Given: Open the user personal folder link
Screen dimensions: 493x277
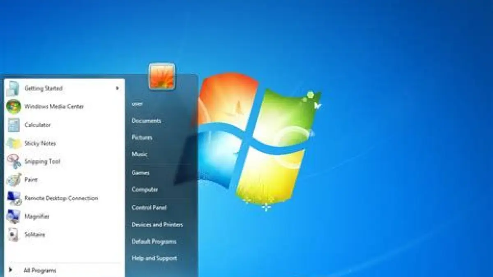Looking at the screenshot, I should point(137,104).
